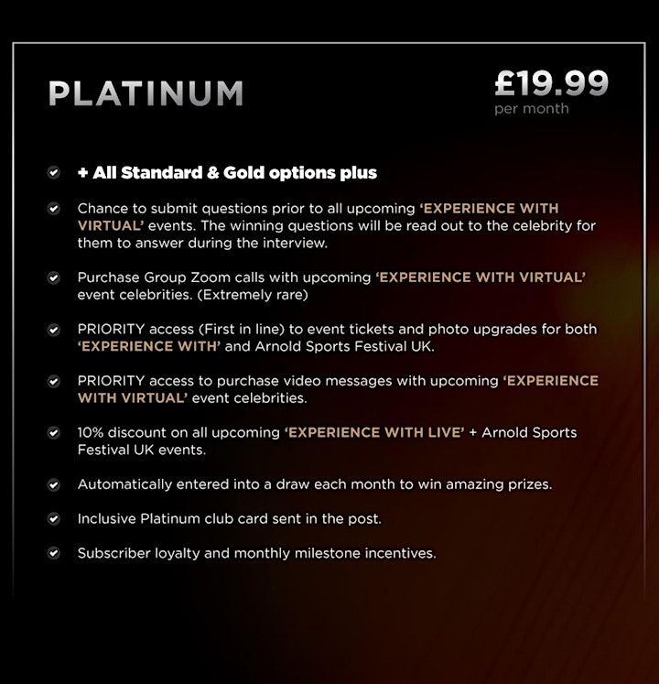The height and width of the screenshot is (684, 659).
Task: Click the £19.99 price
Action: coord(551,83)
